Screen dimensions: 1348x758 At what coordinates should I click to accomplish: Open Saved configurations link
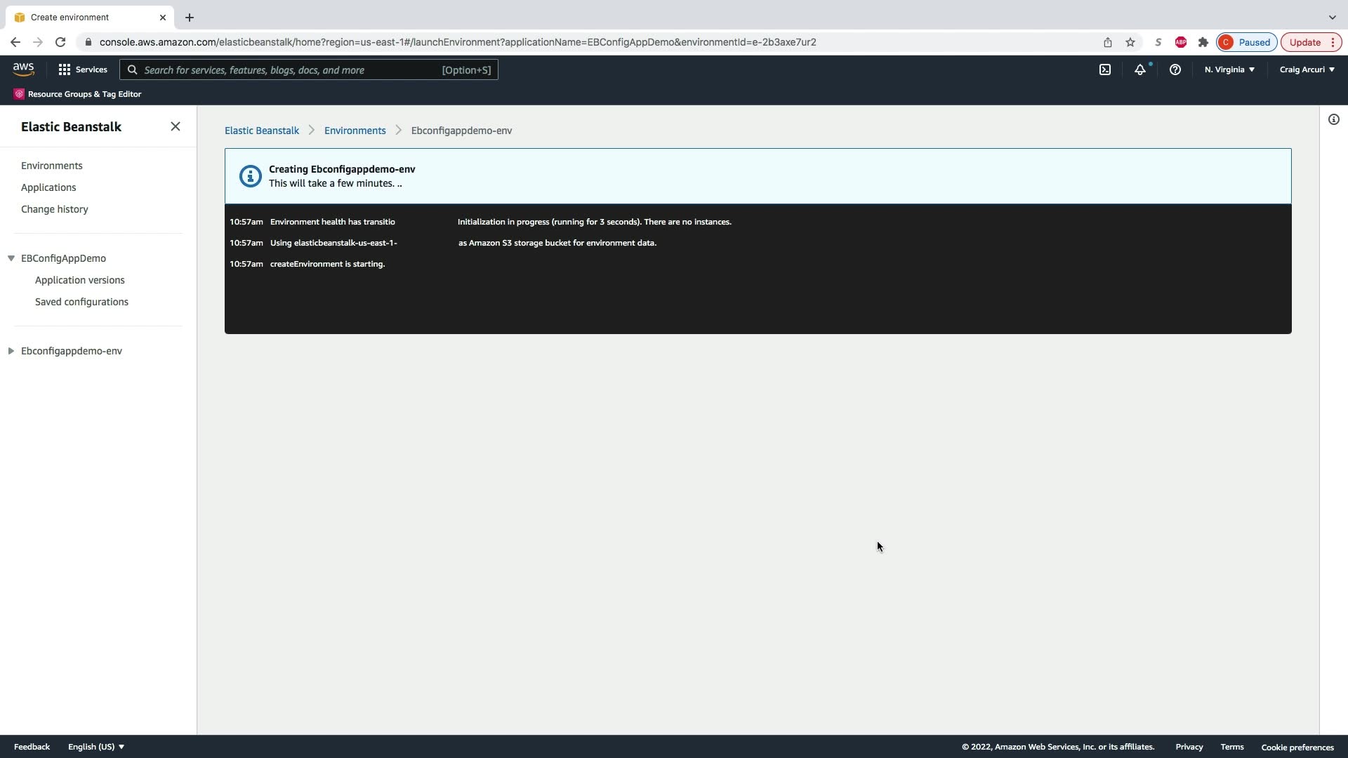coord(81,302)
